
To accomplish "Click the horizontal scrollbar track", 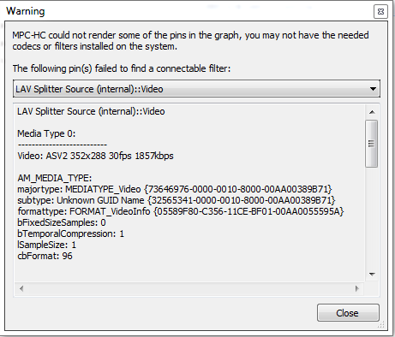I will coord(189,288).
